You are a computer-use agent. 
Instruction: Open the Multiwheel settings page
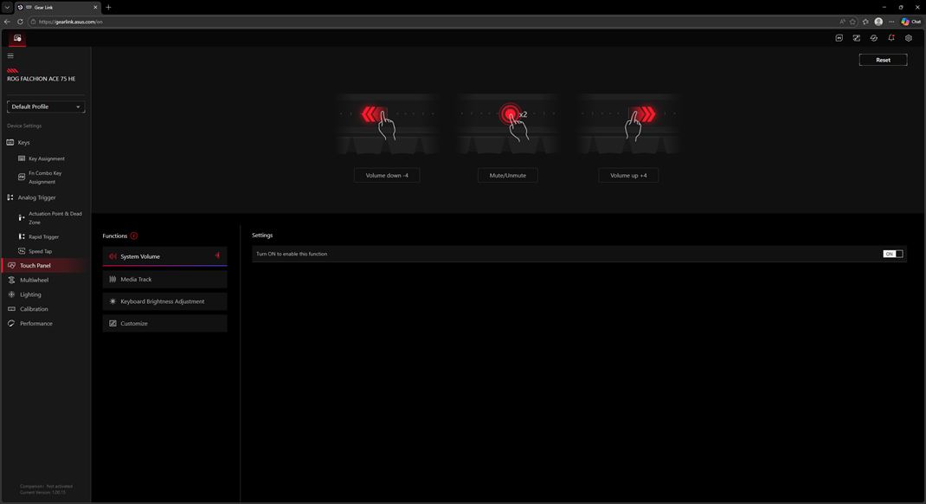pos(34,280)
